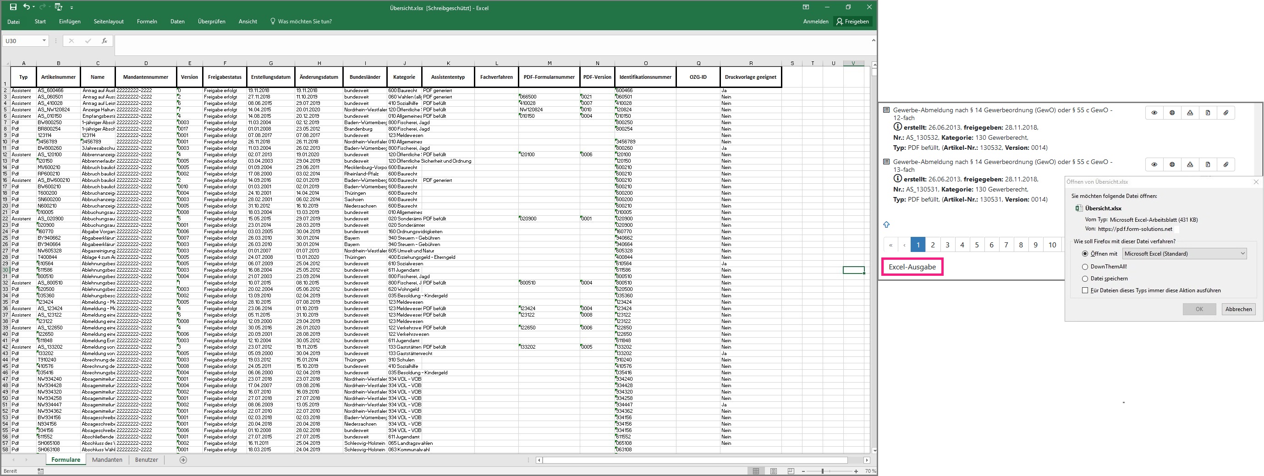The image size is (1264, 476).
Task: Enable 'Für Dateien dieses Typs immer' checkbox
Action: [x=1085, y=290]
